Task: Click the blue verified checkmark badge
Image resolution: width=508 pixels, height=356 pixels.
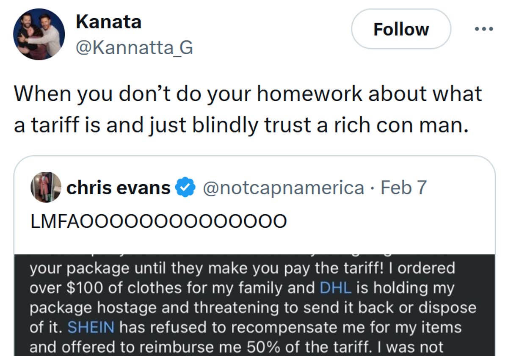Action: (x=185, y=188)
